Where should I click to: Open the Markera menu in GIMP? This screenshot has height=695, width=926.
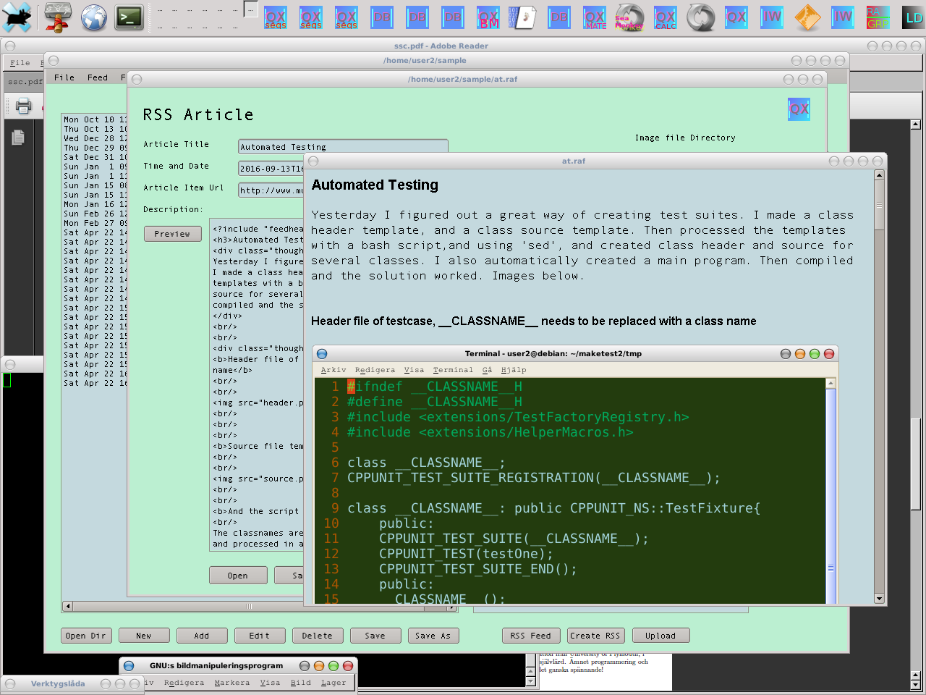[231, 683]
